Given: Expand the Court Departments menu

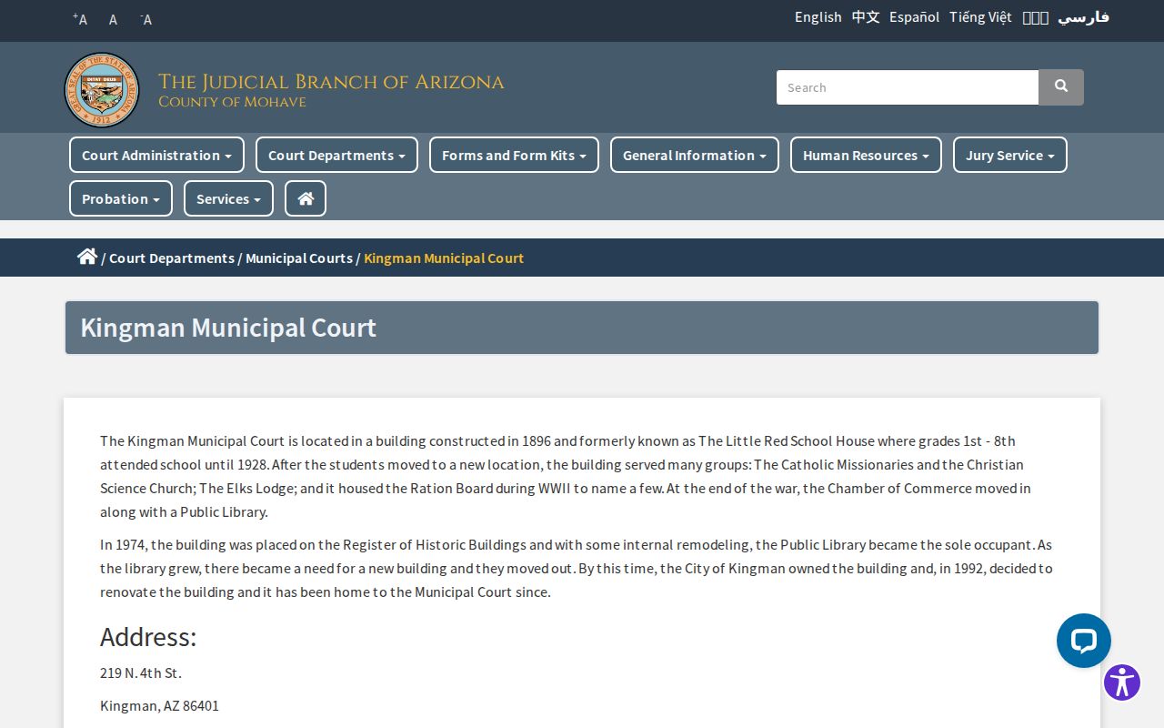Looking at the screenshot, I should 336,155.
